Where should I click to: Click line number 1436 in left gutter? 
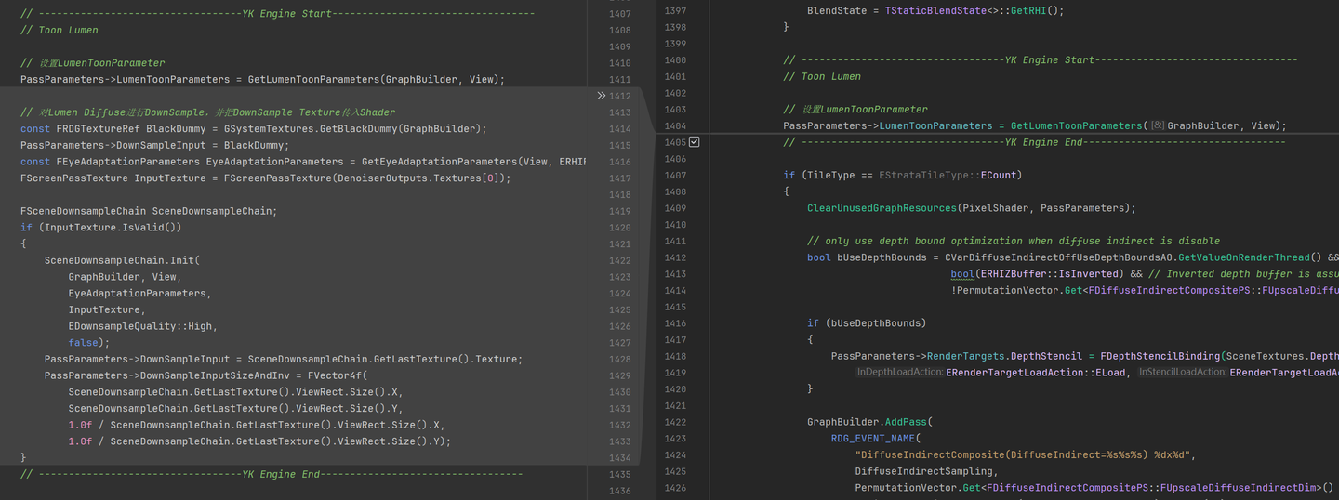(619, 491)
